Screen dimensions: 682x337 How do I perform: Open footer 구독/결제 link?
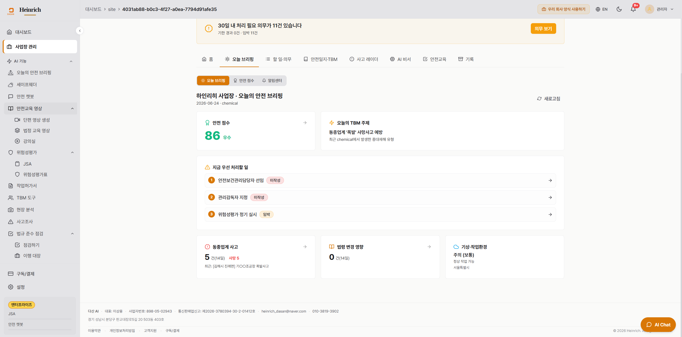pyautogui.click(x=172, y=331)
